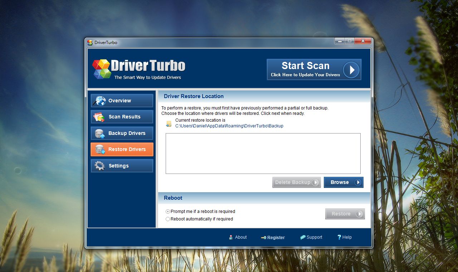Screen dimensions: 458x272
Task: Click the restore location folder icon
Action: click(x=169, y=124)
